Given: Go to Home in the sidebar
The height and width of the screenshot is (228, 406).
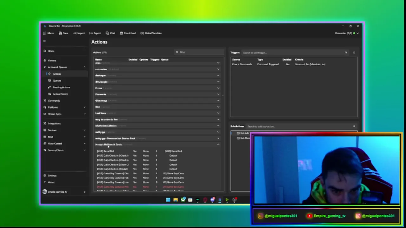Looking at the screenshot, I should [x=65, y=51].
